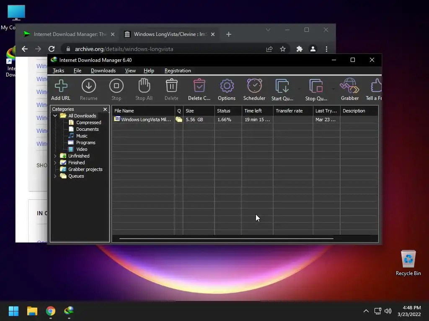Sort by the File Name column header
This screenshot has height=321, width=429.
(x=142, y=111)
